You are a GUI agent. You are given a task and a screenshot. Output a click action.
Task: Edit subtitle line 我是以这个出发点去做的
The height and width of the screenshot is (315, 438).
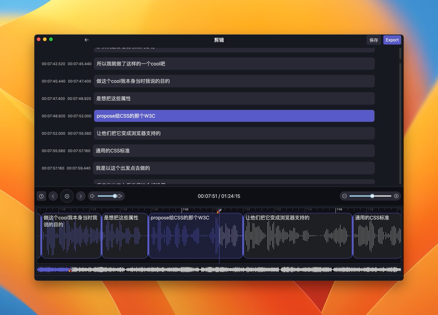234,168
